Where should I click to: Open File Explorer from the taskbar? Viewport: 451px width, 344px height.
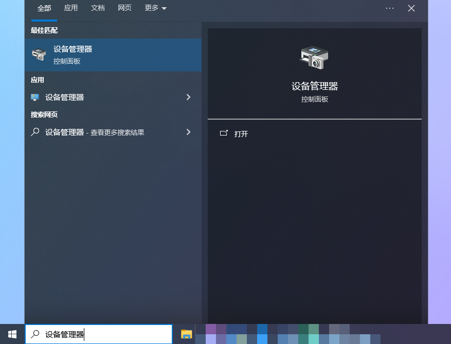point(186,334)
